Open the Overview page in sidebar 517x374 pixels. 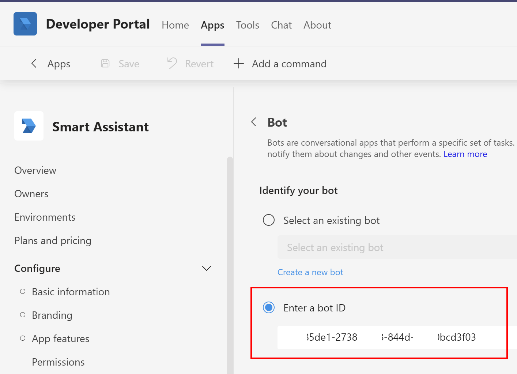[35, 171]
